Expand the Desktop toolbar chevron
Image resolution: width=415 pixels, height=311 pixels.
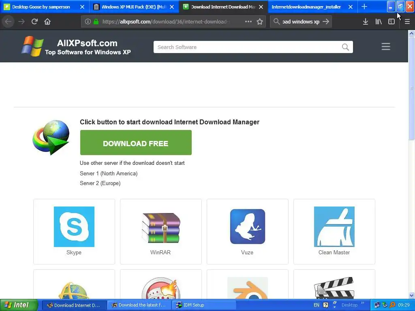(363, 303)
